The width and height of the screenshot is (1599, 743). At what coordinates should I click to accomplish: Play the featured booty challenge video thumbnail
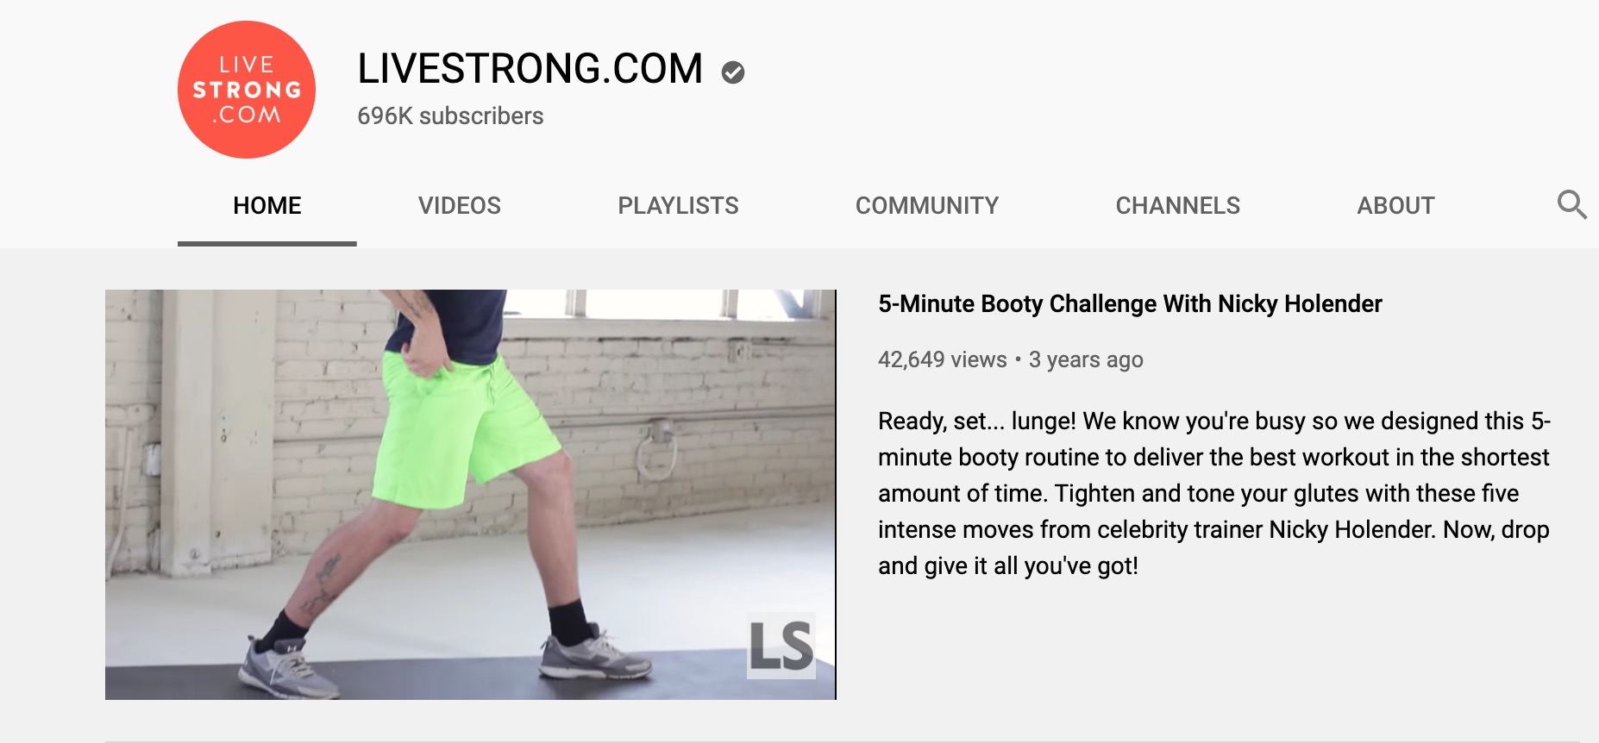pyautogui.click(x=471, y=495)
